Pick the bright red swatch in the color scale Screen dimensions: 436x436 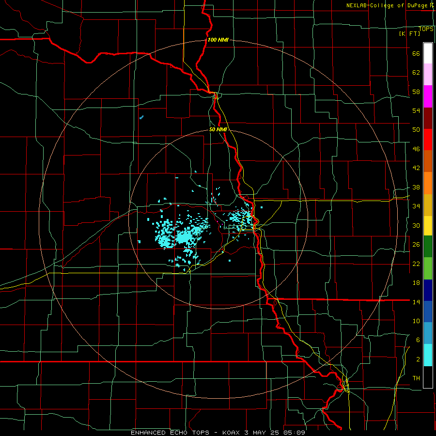428,140
